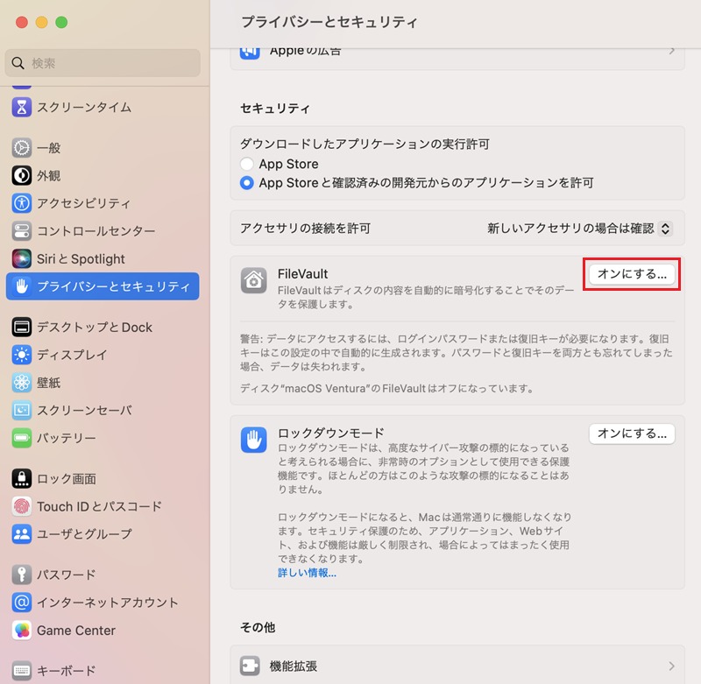Turn on FileVault with オンにする button

coord(632,274)
